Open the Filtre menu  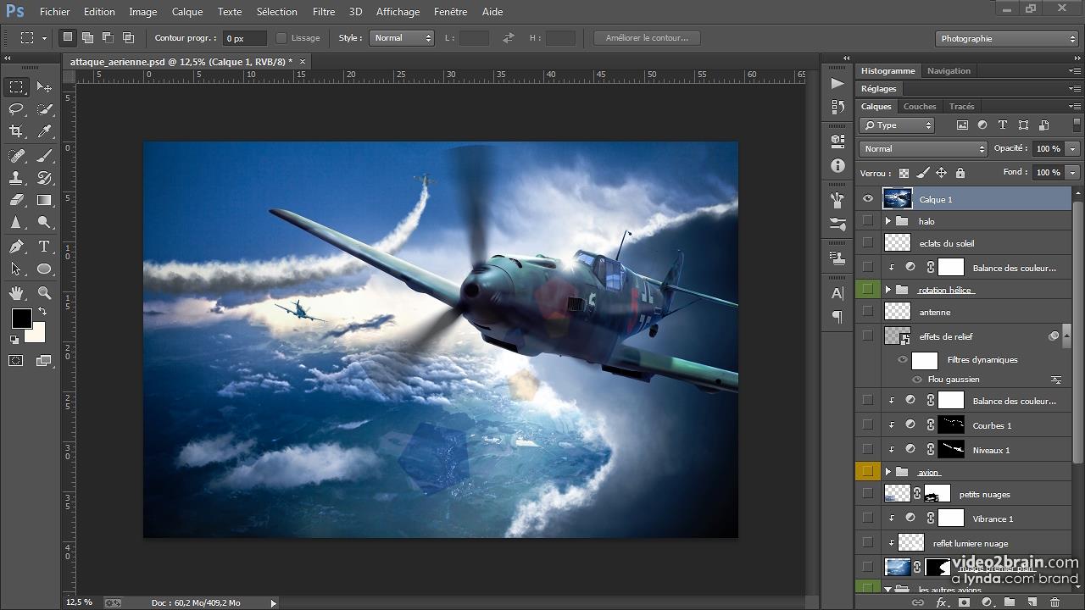click(323, 12)
